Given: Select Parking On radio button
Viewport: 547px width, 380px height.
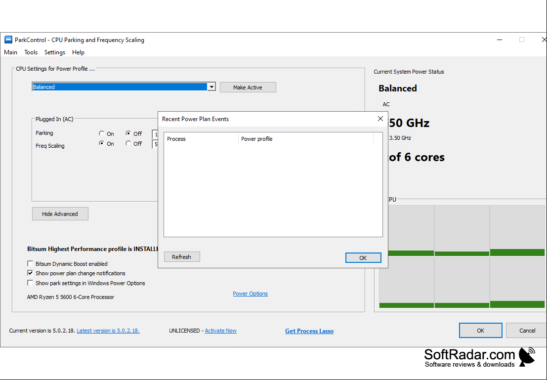Looking at the screenshot, I should (x=101, y=133).
